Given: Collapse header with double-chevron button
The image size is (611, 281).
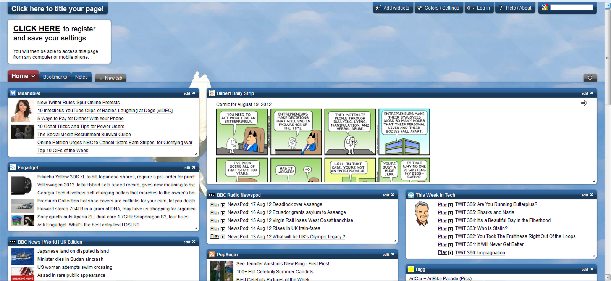Looking at the screenshot, I should tap(590, 78).
